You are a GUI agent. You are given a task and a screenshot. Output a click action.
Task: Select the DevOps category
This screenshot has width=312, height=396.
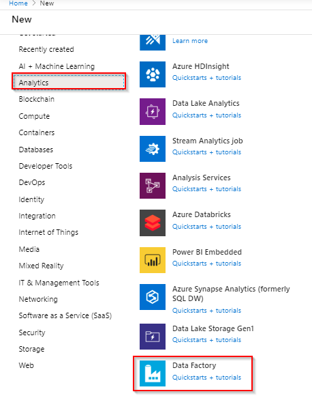[x=32, y=182]
